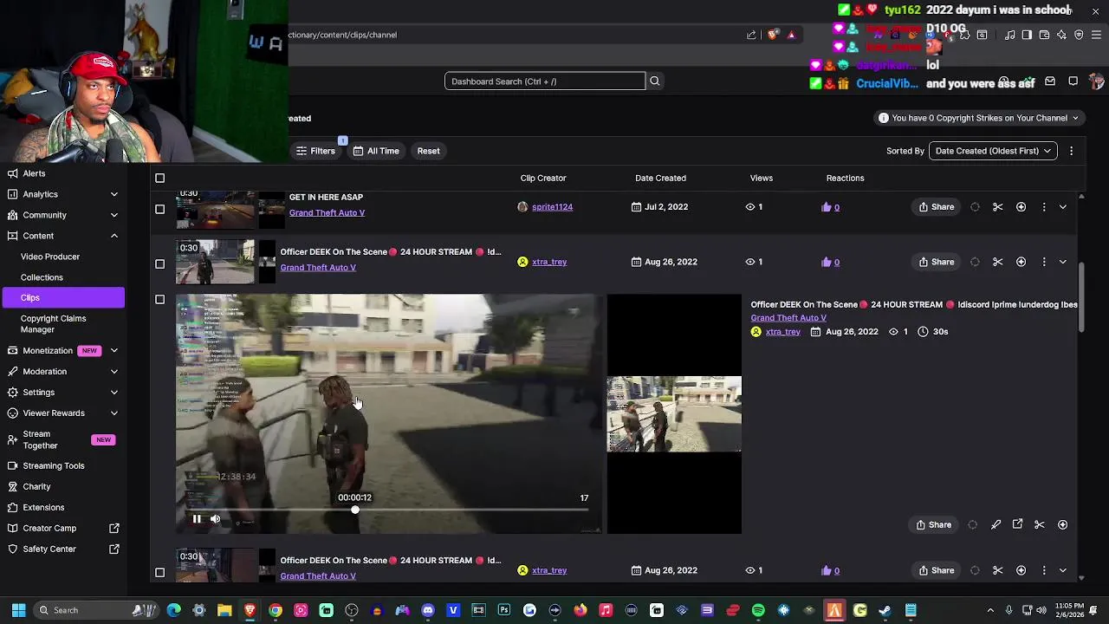1109x624 pixels.
Task: Expand the Analytics sidebar section
Action: click(114, 194)
